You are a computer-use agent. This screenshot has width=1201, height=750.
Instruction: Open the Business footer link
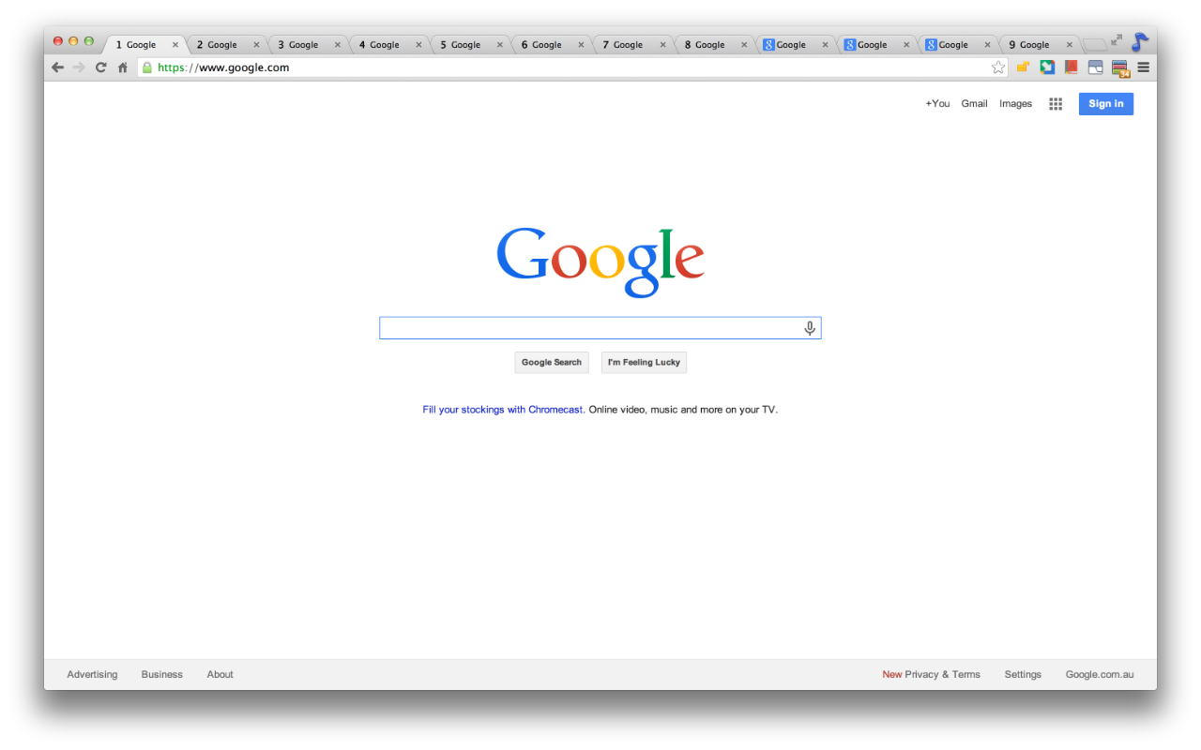tap(162, 674)
